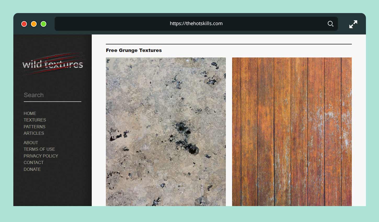
Task: Open the TEXTURES section from the sidebar
Action: coord(35,120)
